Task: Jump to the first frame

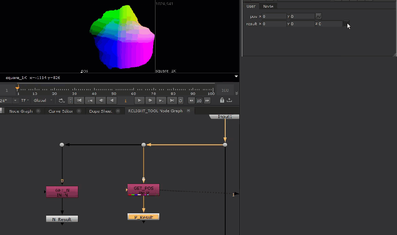Action: pyautogui.click(x=79, y=100)
